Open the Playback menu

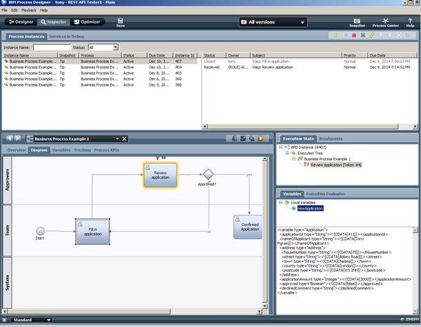[x=29, y=10]
